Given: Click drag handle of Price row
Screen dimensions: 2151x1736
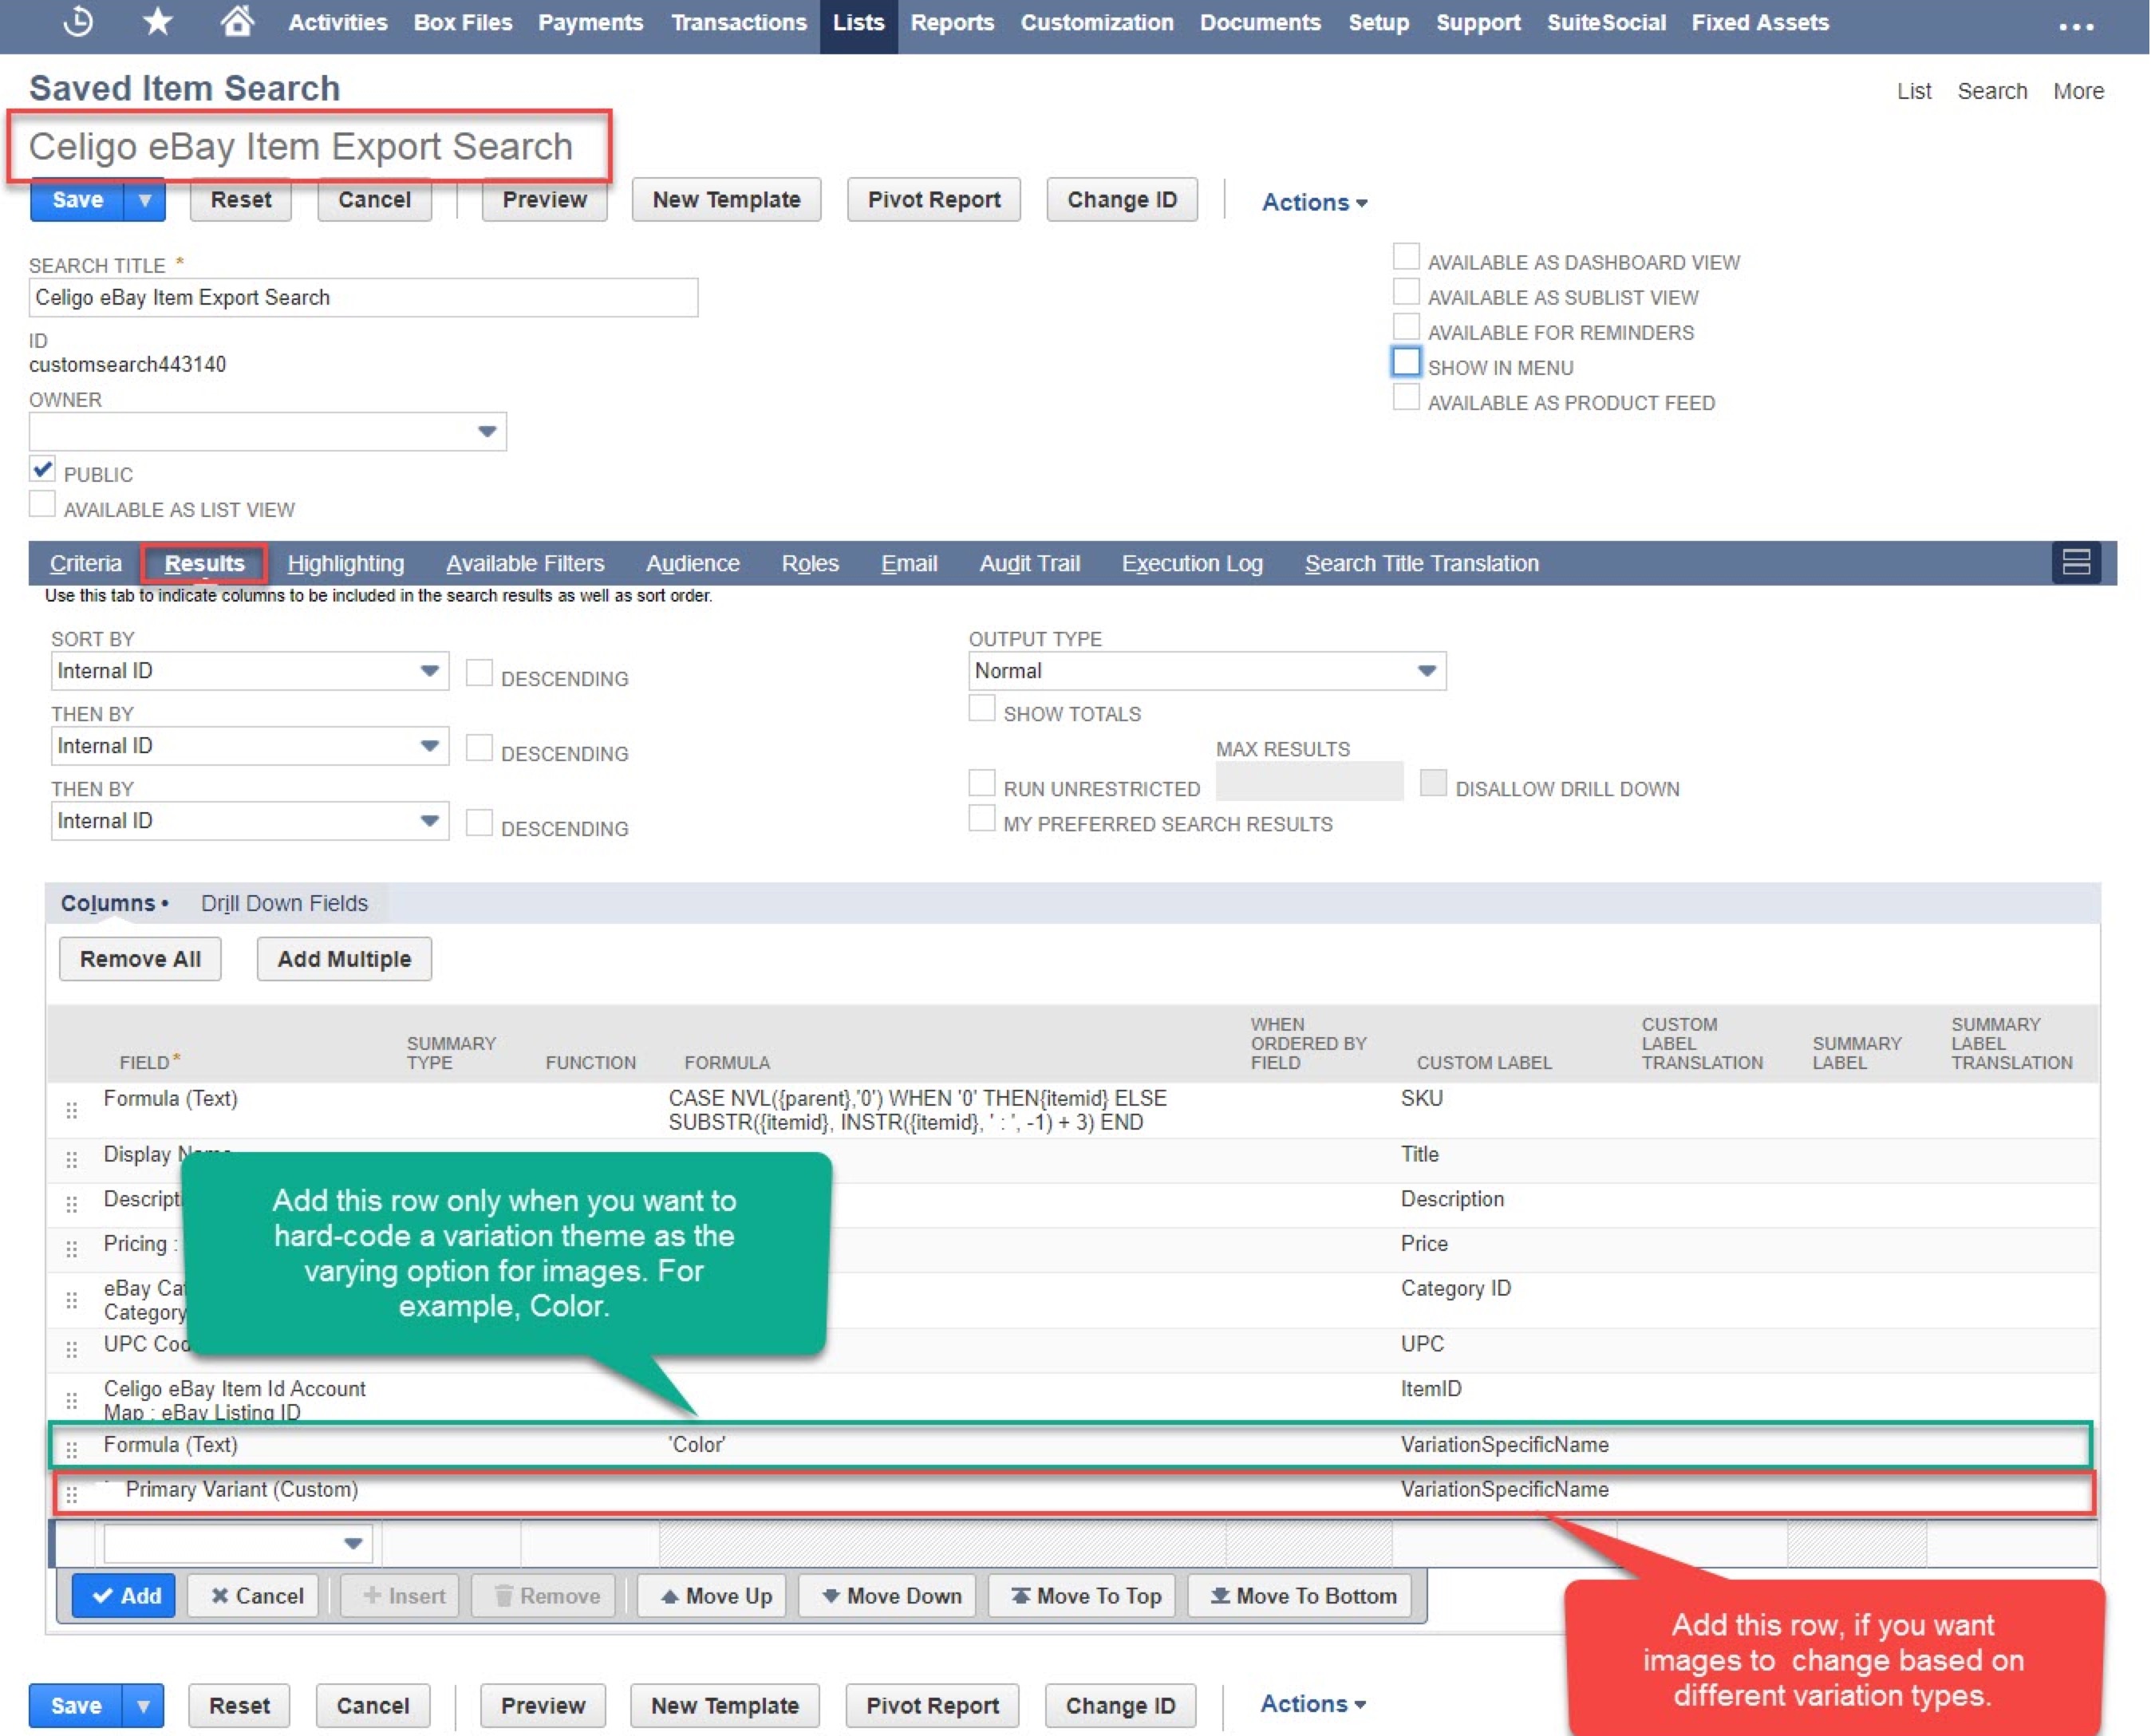Looking at the screenshot, I should pos(71,1249).
